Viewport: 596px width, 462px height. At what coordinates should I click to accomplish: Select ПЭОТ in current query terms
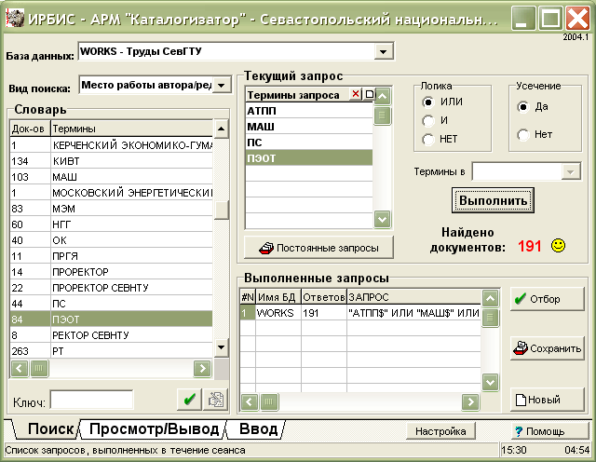(309, 157)
